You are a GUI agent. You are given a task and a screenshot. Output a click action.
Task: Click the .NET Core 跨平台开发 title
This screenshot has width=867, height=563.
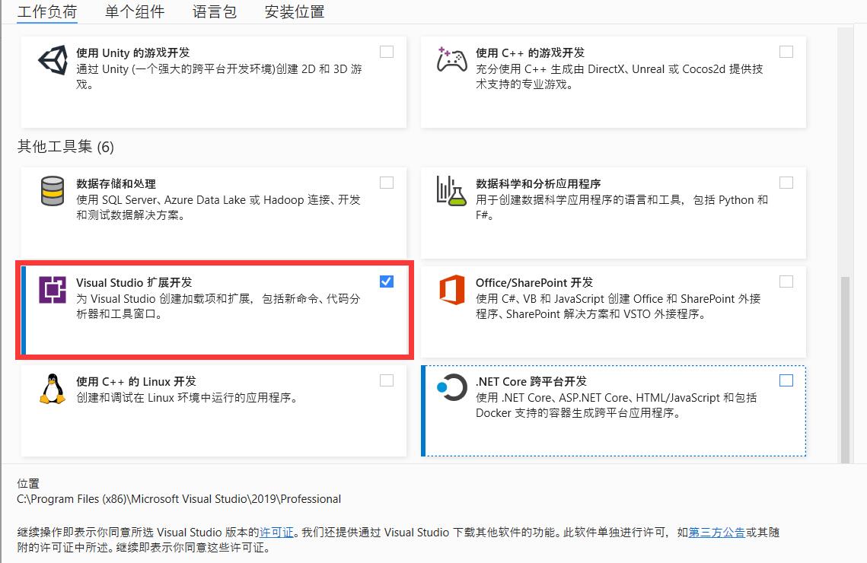click(x=531, y=382)
